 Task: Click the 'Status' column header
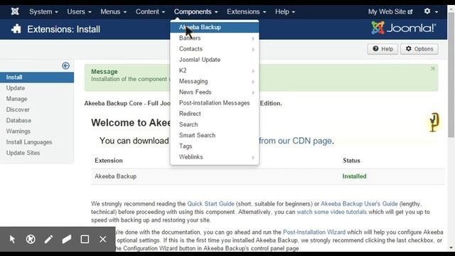coord(351,161)
